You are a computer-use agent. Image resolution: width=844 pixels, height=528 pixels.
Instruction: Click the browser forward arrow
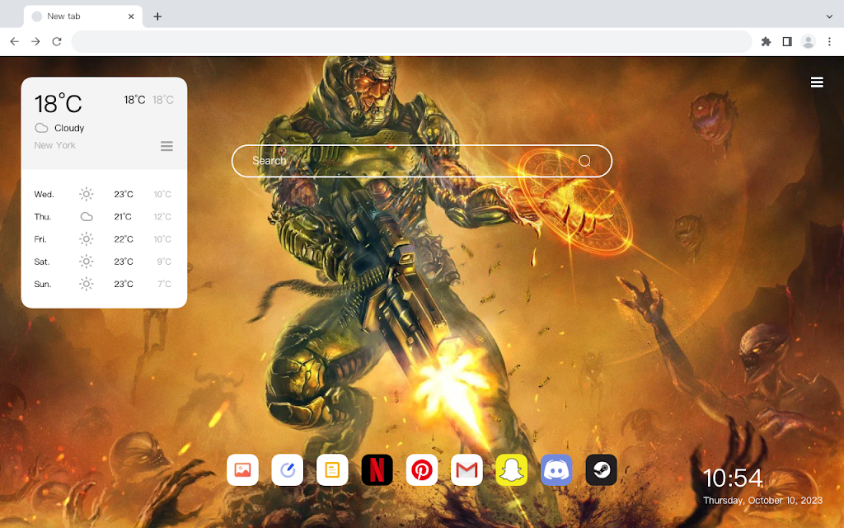(x=35, y=41)
